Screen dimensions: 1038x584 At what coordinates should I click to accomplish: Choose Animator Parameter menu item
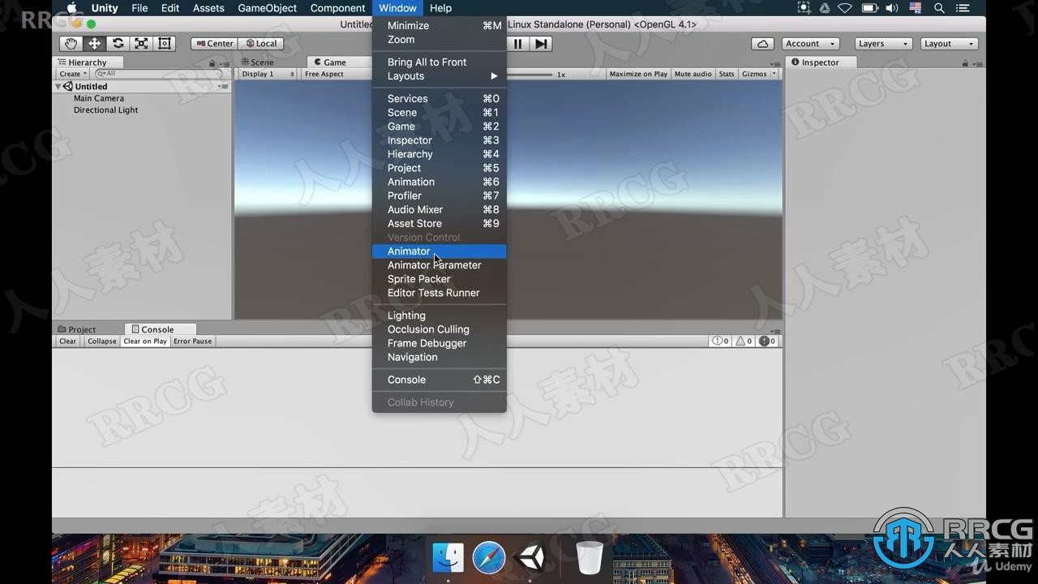coord(439,265)
